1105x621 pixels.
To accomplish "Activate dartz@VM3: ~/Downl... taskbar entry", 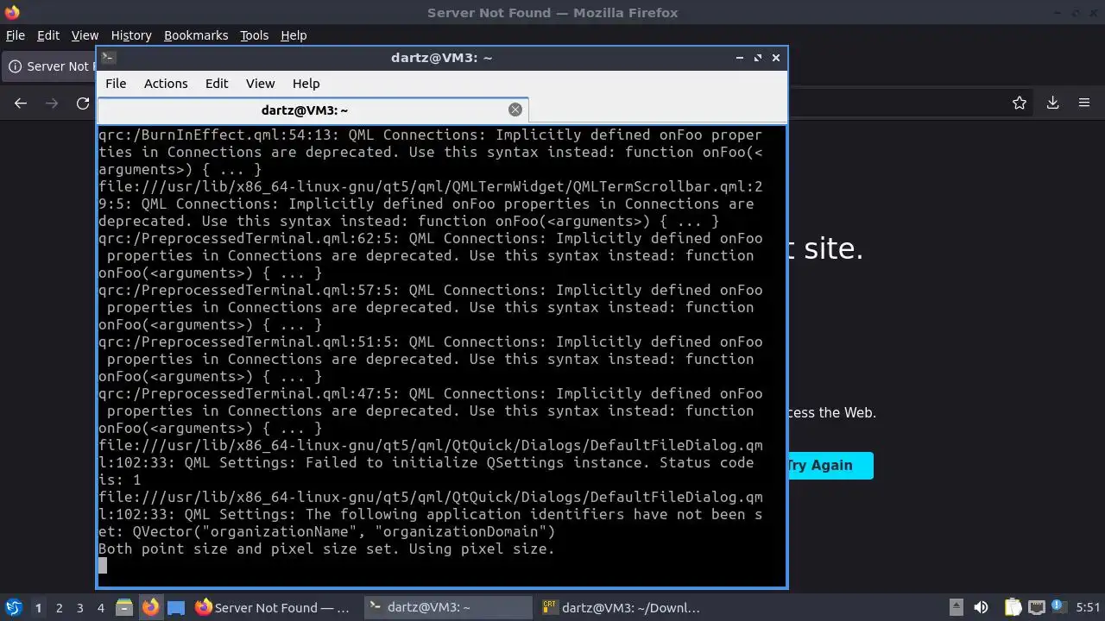I will [622, 607].
